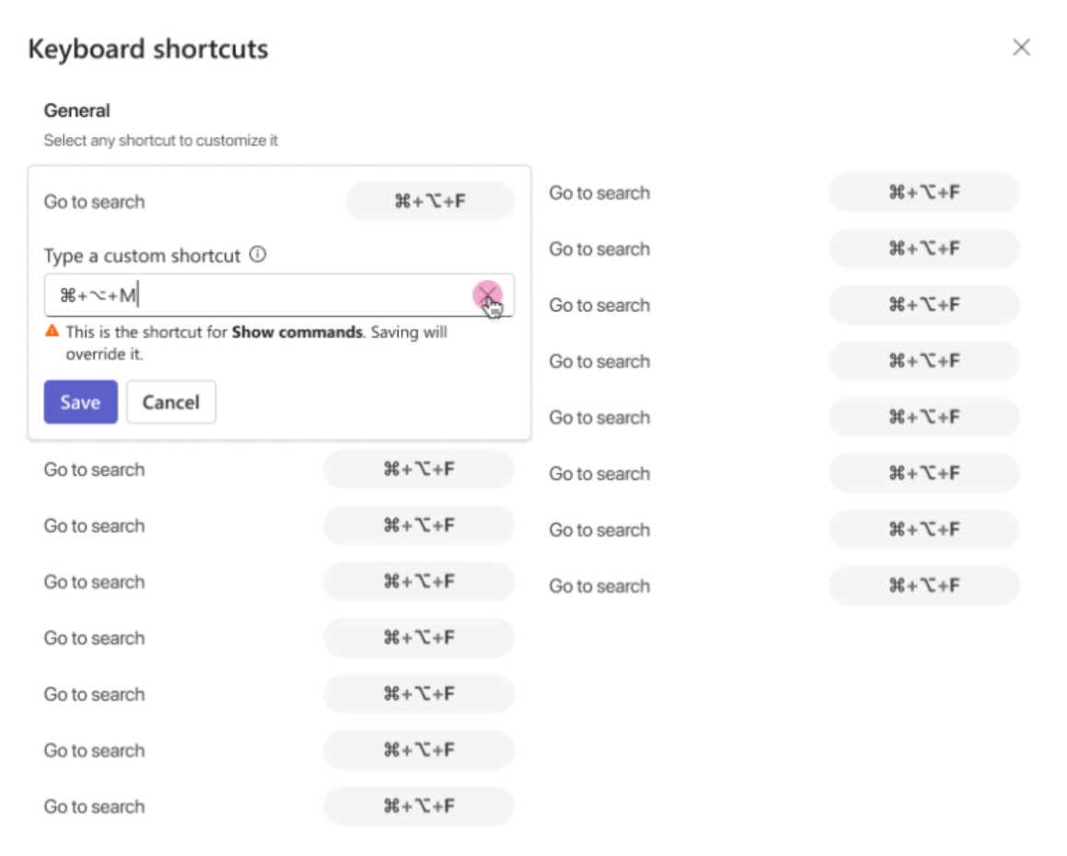The image size is (1067, 856).
Task: Click the info icon beside custom shortcut label
Action: (x=257, y=254)
